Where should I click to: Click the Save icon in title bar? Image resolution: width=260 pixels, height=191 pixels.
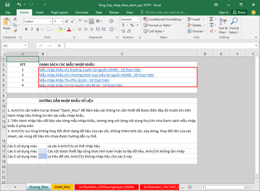7,5
